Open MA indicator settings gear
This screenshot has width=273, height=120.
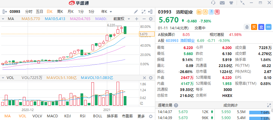(151, 19)
